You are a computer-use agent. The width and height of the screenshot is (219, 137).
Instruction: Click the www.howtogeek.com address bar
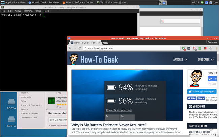[131, 48]
